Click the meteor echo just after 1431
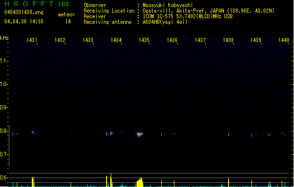Screen dimensions: 294x187 click(33, 132)
